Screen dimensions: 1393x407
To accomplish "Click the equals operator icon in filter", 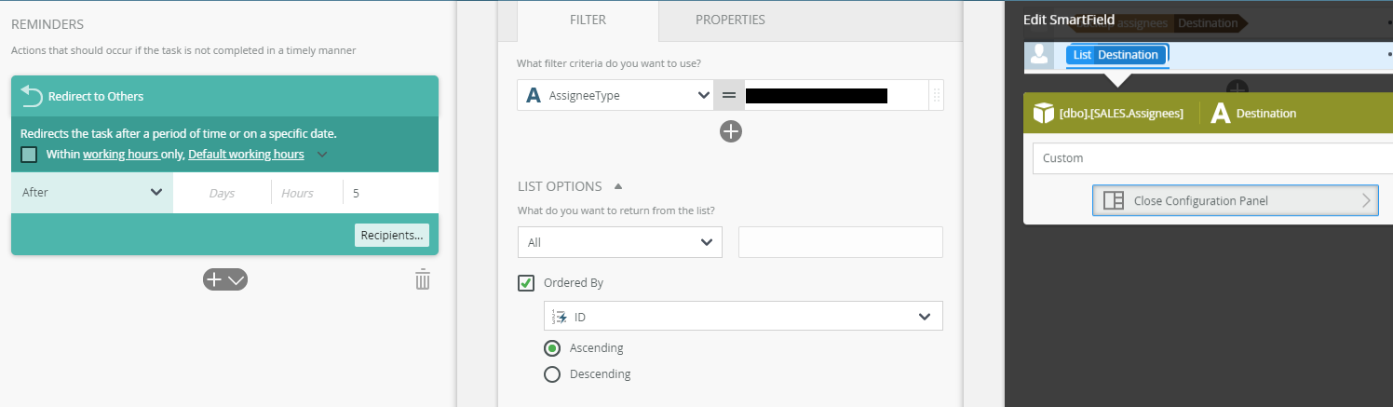I will point(729,95).
